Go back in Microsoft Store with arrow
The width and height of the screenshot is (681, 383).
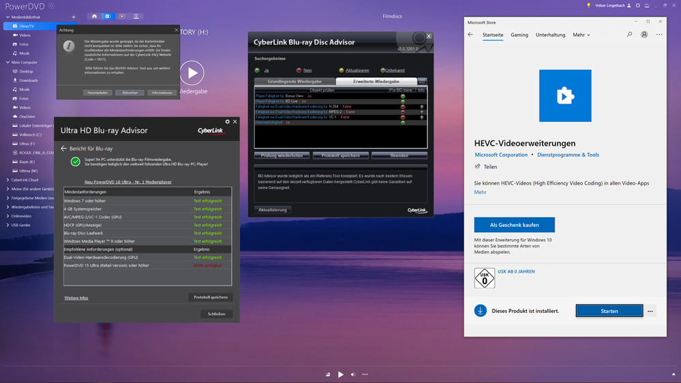[x=470, y=34]
